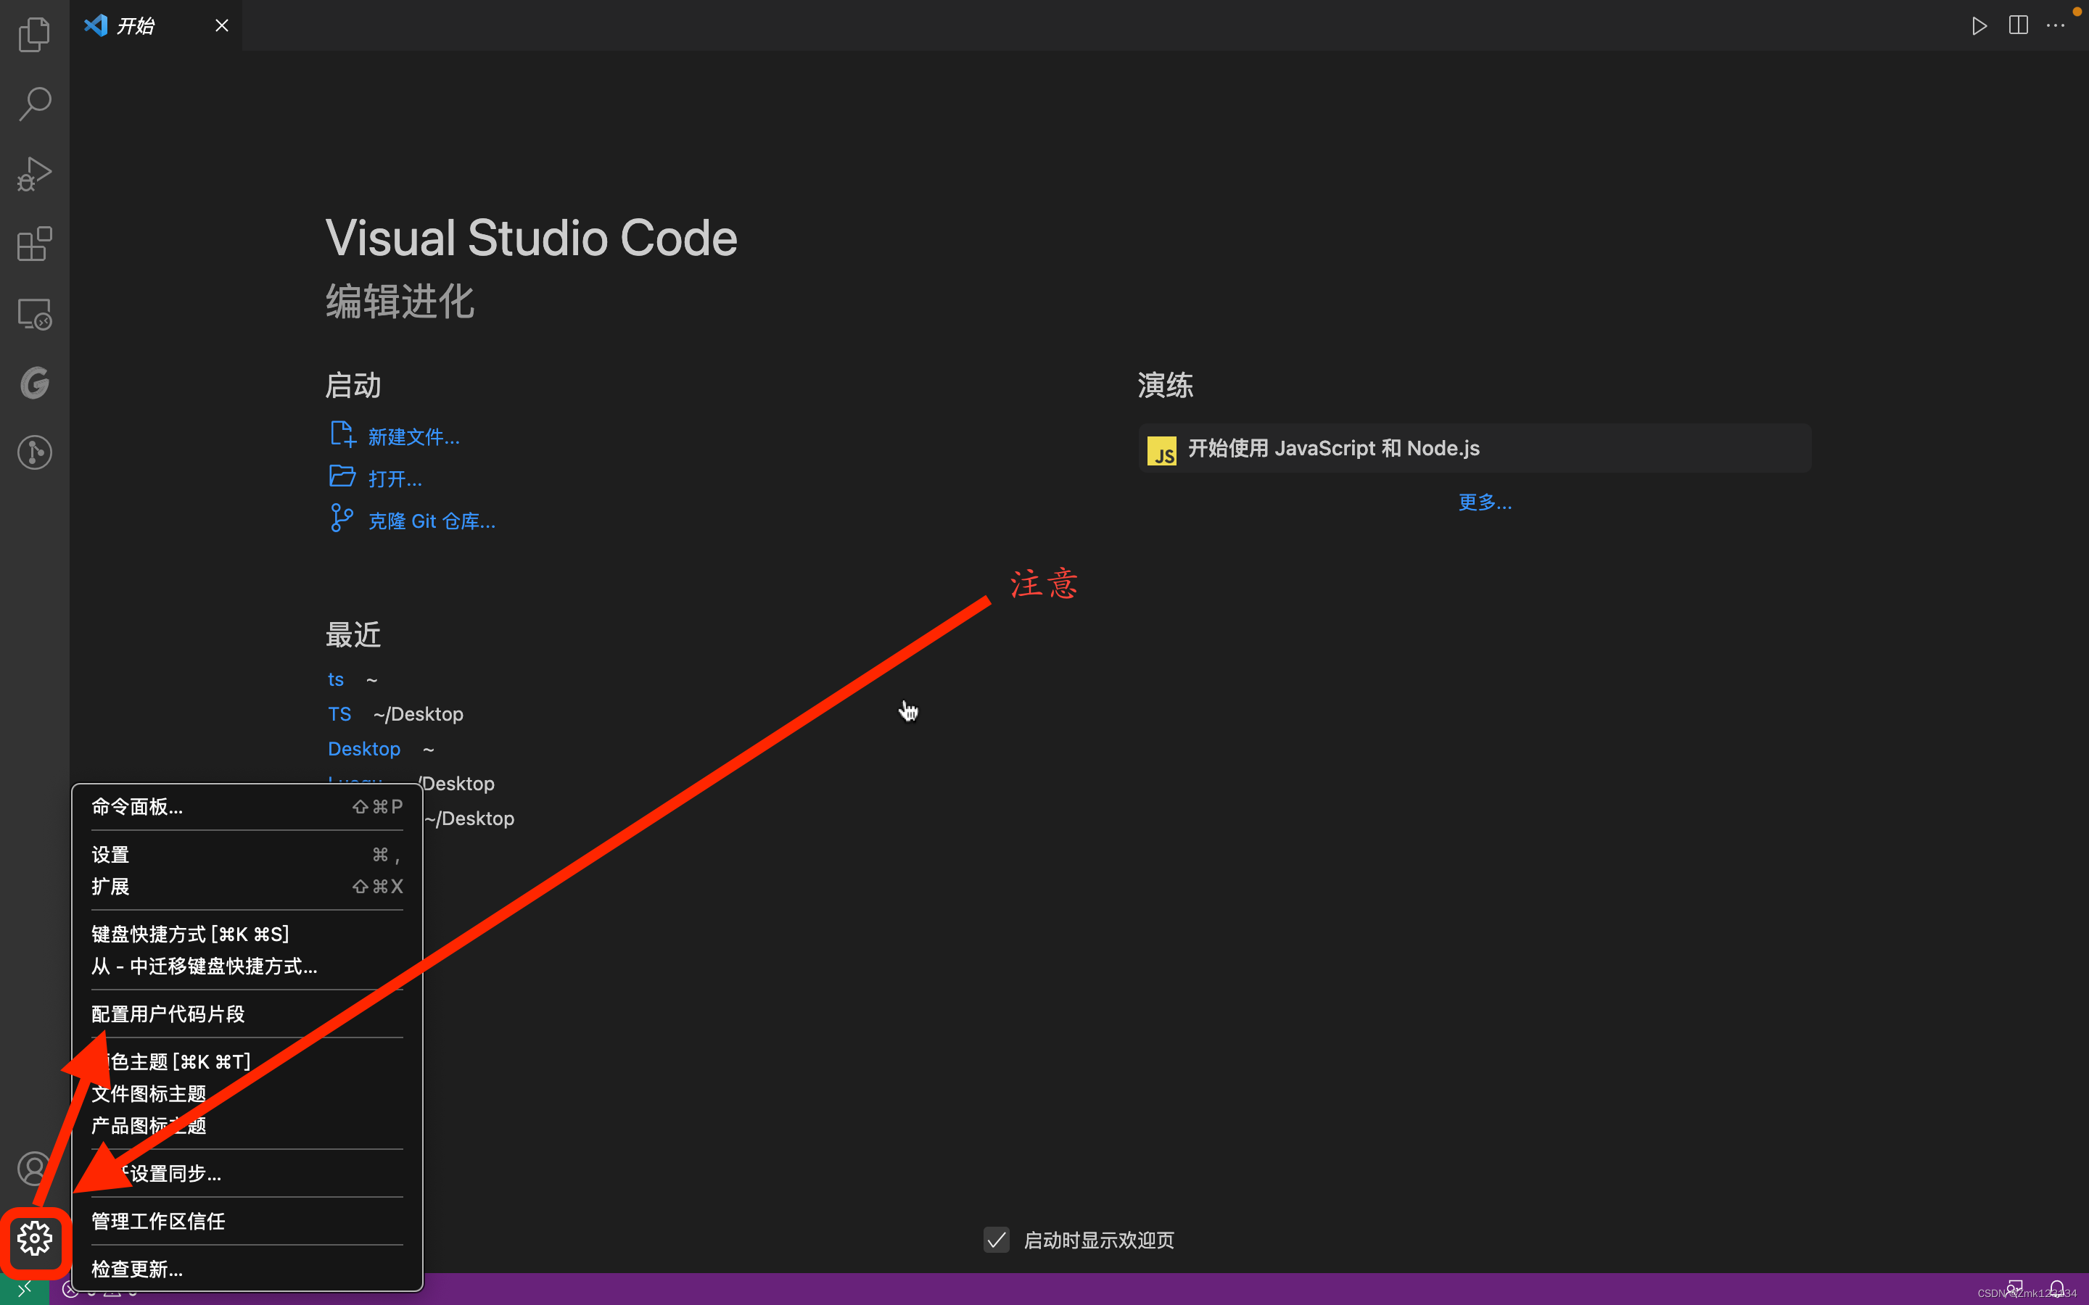Click the feedback icon in the status bar
2089x1305 pixels.
pos(2015,1287)
